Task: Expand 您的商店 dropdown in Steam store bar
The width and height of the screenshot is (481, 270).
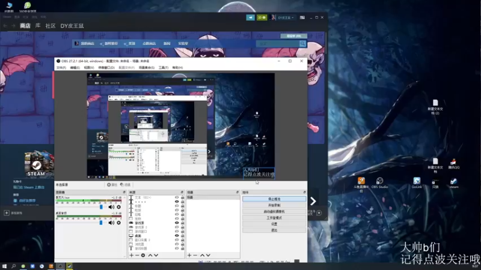Action: point(85,43)
